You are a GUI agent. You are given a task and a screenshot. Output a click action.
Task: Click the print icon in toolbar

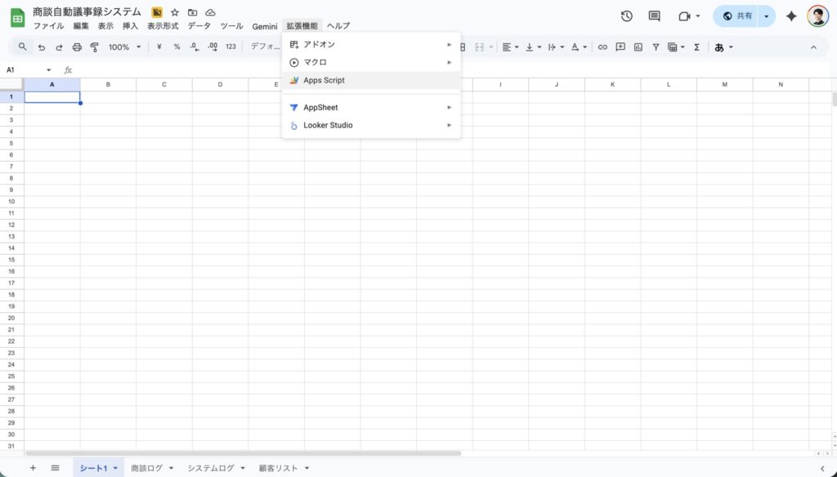pyautogui.click(x=77, y=47)
